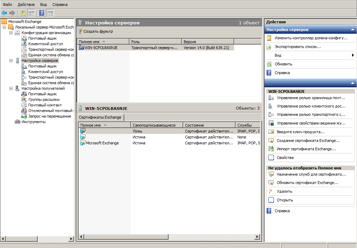Screen dimensions: 357x248
Task: Toggle the action pane toolbar icon
Action: pos(50,13)
